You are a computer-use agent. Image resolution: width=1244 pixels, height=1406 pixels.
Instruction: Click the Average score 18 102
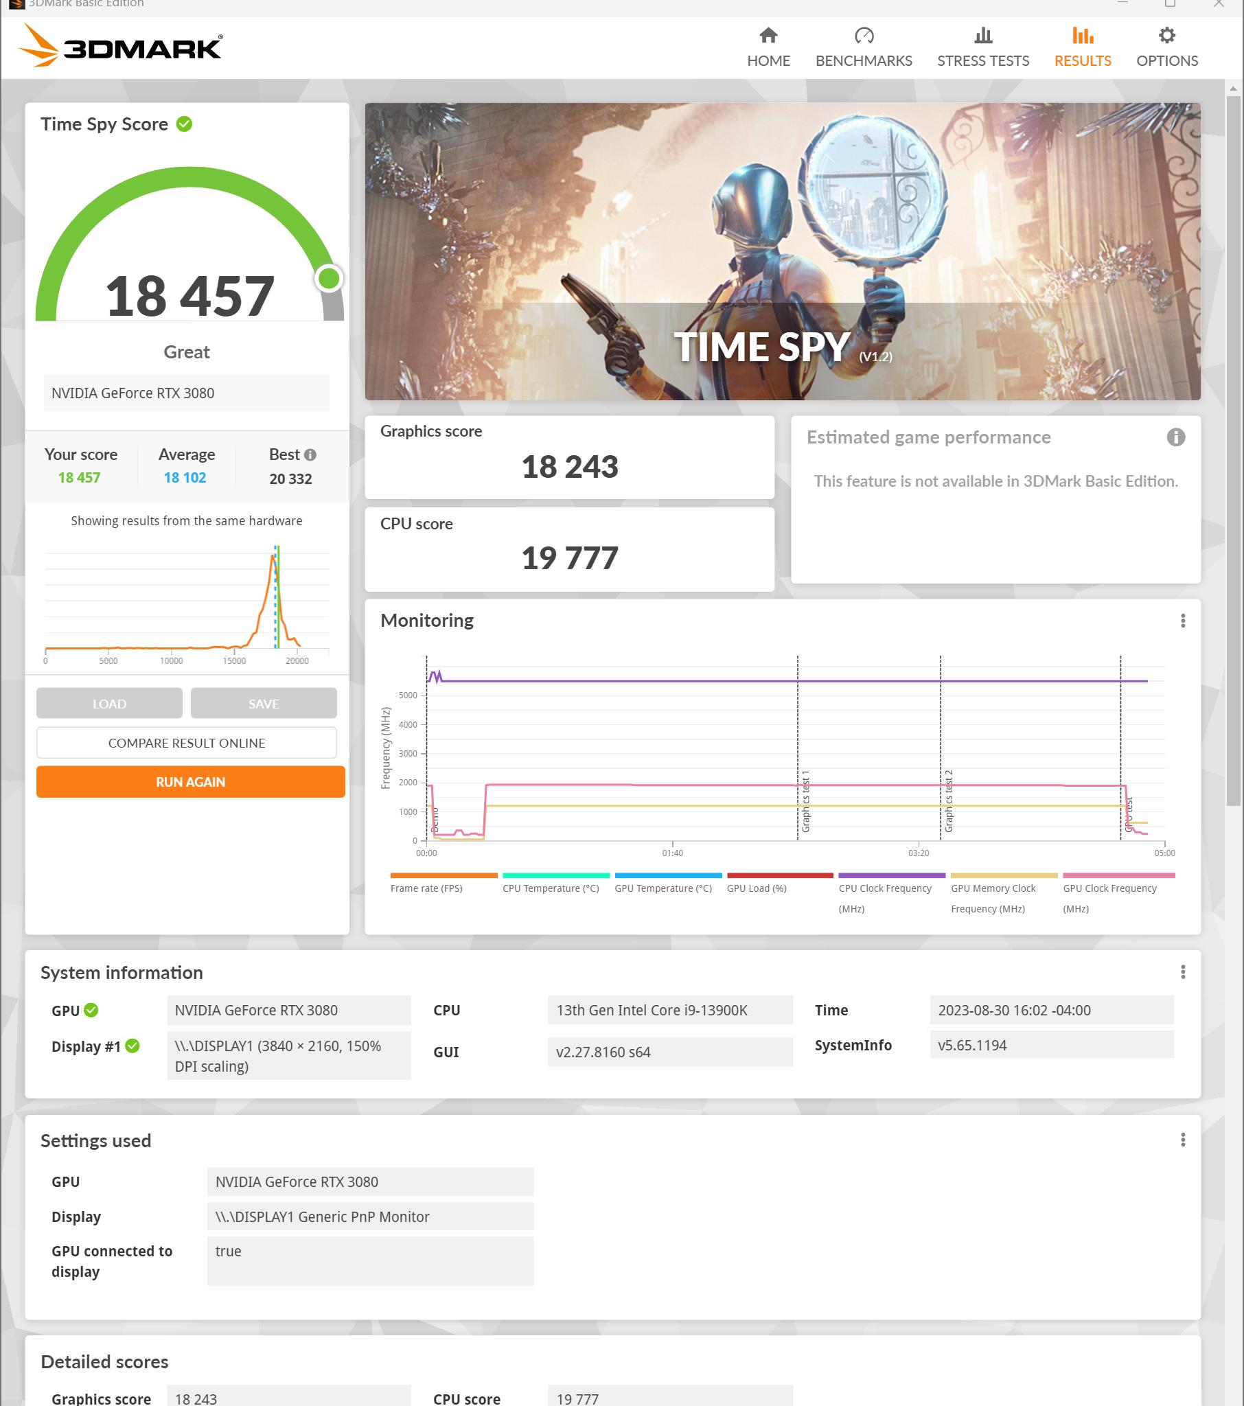tap(185, 477)
